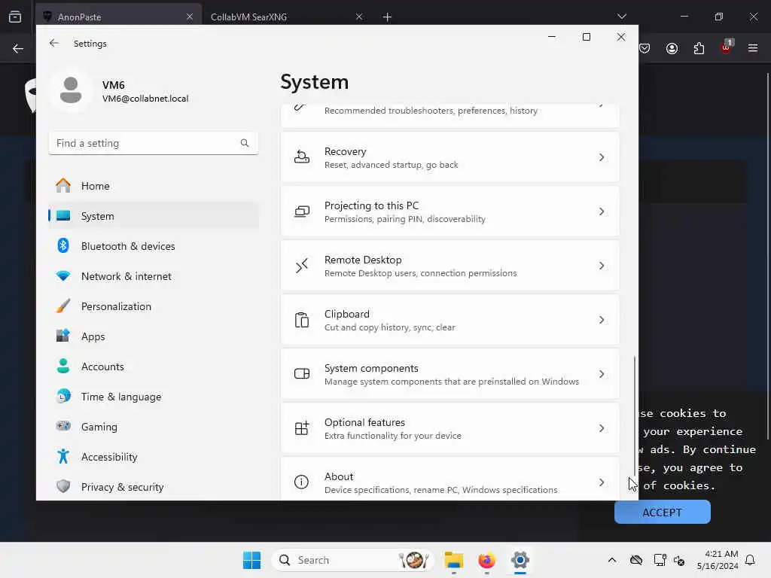The height and width of the screenshot is (578, 771).
Task: Click the Settings content scrollbar thumb
Action: [634, 415]
